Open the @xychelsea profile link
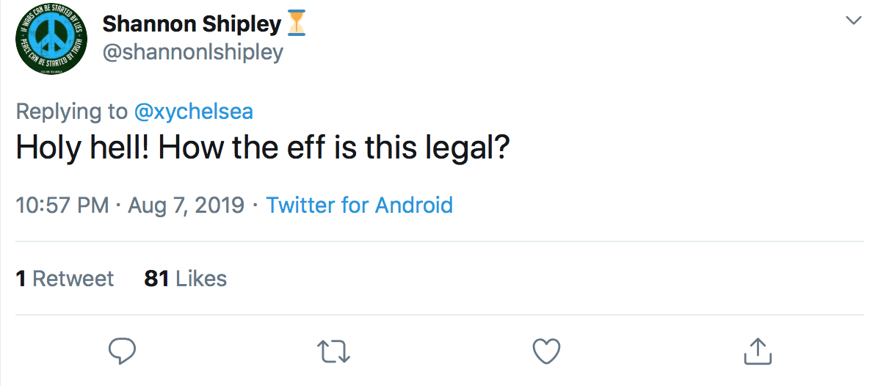 (x=194, y=112)
